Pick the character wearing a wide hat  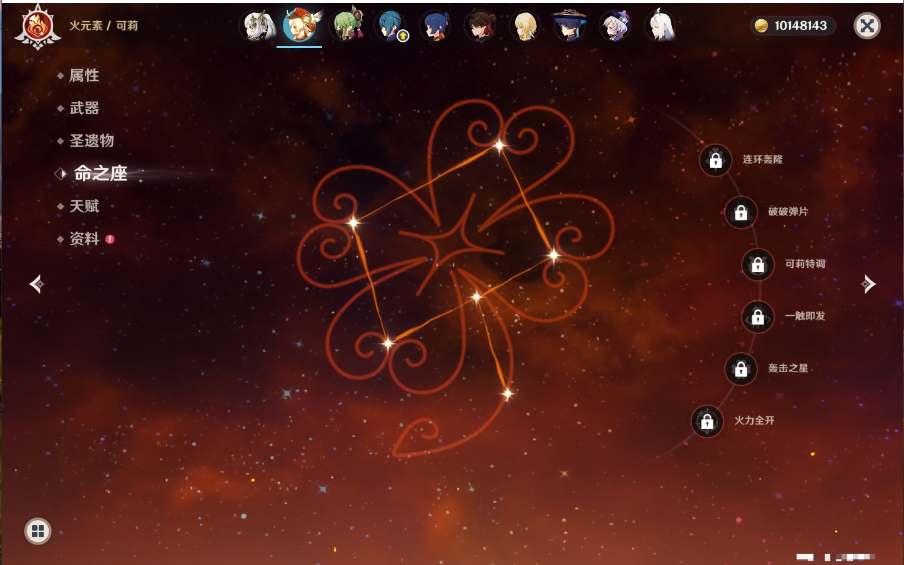click(569, 26)
